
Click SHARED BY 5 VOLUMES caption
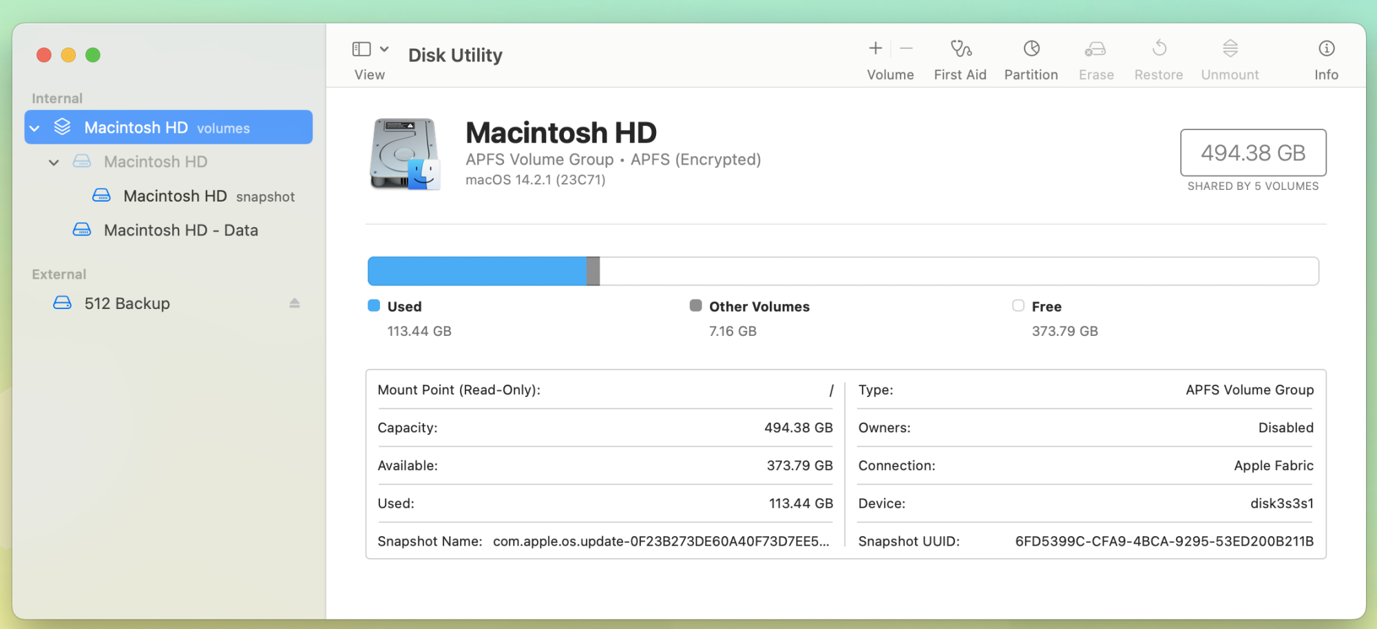(1253, 186)
